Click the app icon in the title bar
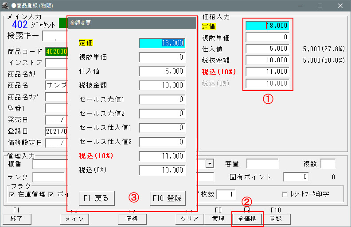Image resolution: width=351 pixels, height=227 pixels. 6,6
